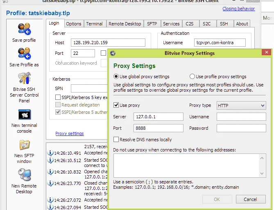Click the info icon at log entry 14:26:10.491

point(50,153)
